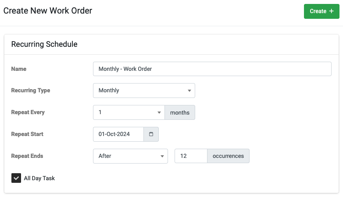The width and height of the screenshot is (343, 199).
Task: Open the calendar picker for Repeat Start
Action: pyautogui.click(x=151, y=134)
